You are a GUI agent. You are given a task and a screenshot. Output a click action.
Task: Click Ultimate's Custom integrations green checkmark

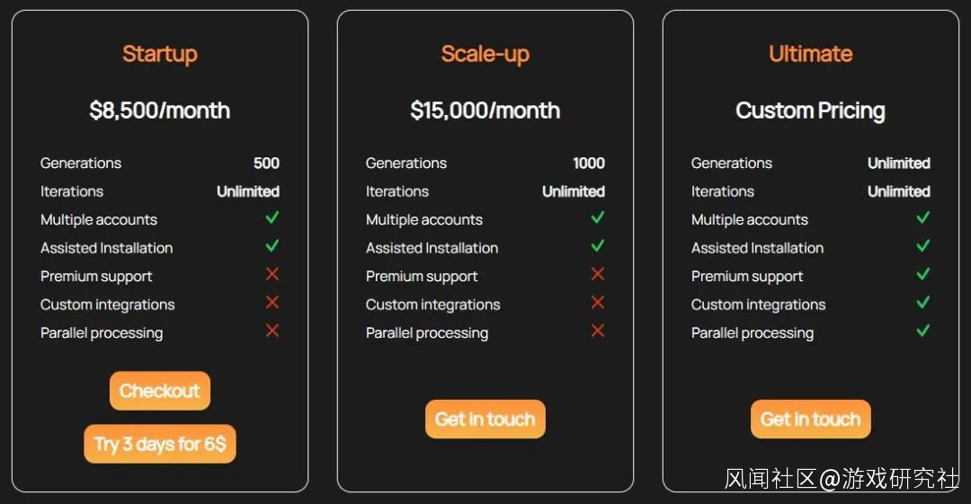(922, 303)
